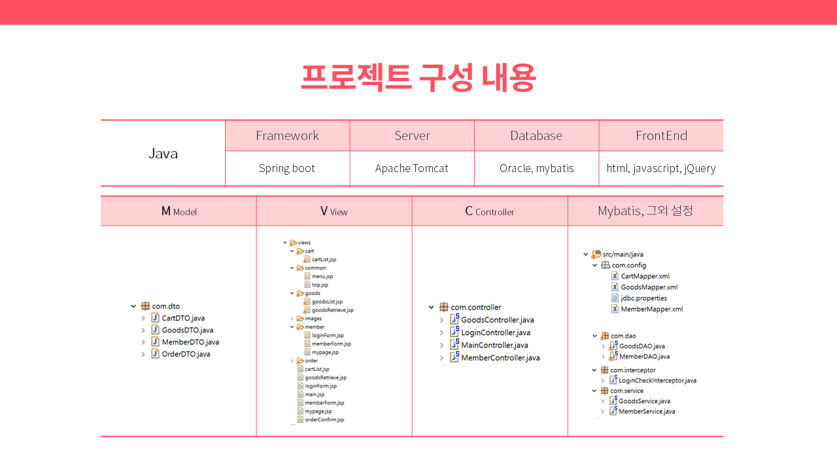The height and width of the screenshot is (471, 837).
Task: Collapse the com.controller package node
Action: click(x=432, y=307)
